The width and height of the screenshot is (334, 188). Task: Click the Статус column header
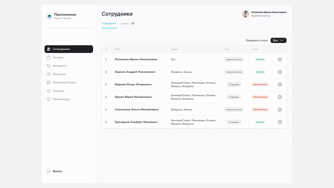(x=255, y=49)
